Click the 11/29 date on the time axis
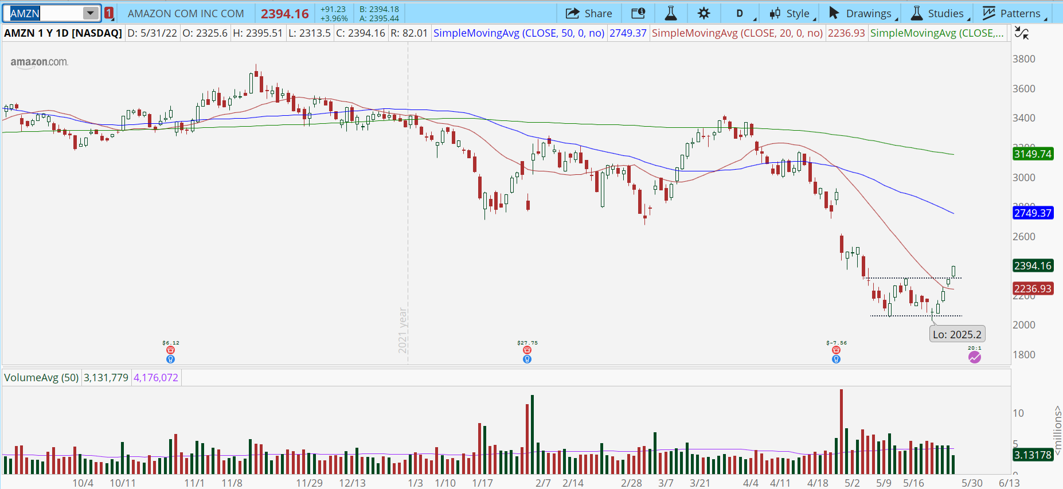 tap(309, 483)
